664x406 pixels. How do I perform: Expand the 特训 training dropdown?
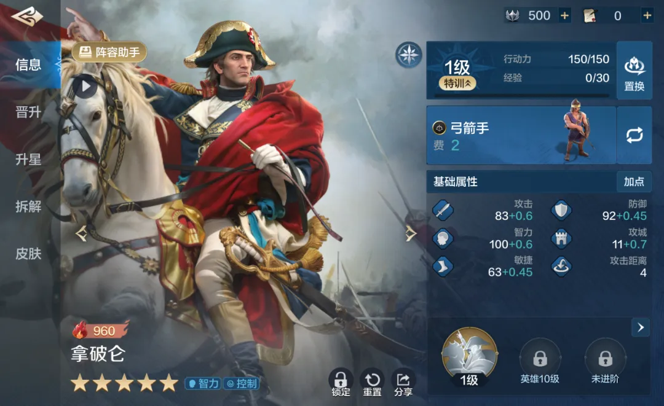point(457,84)
